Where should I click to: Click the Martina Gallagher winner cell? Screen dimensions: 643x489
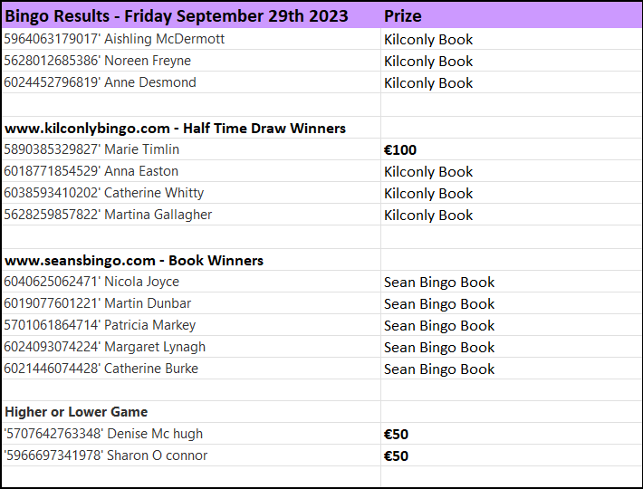[x=191, y=215]
